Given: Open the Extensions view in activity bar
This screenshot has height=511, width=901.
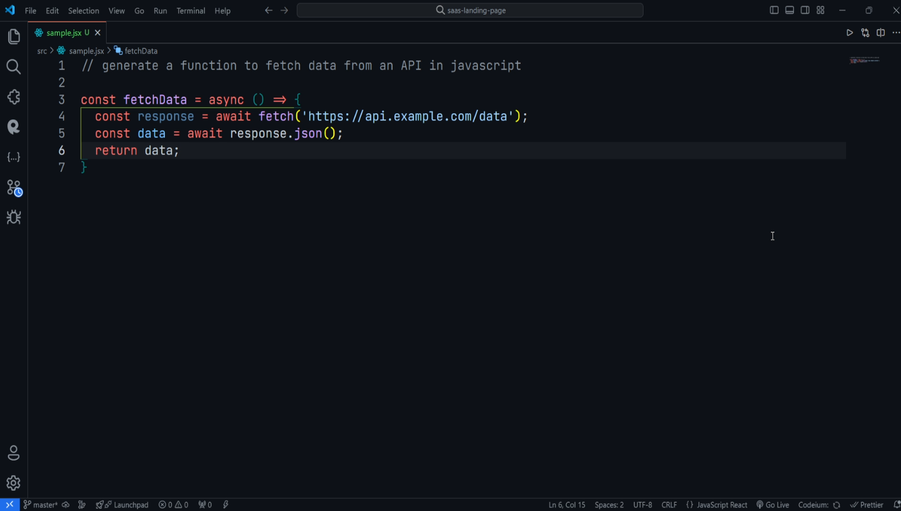Looking at the screenshot, I should (x=13, y=97).
